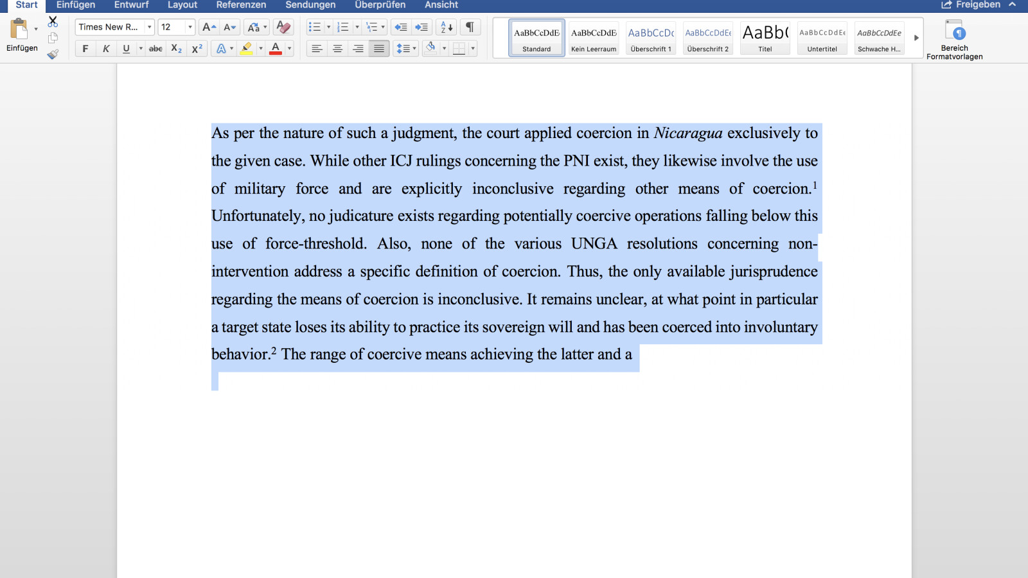Screen dimensions: 1028x578
Task: Open text effects A icon
Action: 221,49
